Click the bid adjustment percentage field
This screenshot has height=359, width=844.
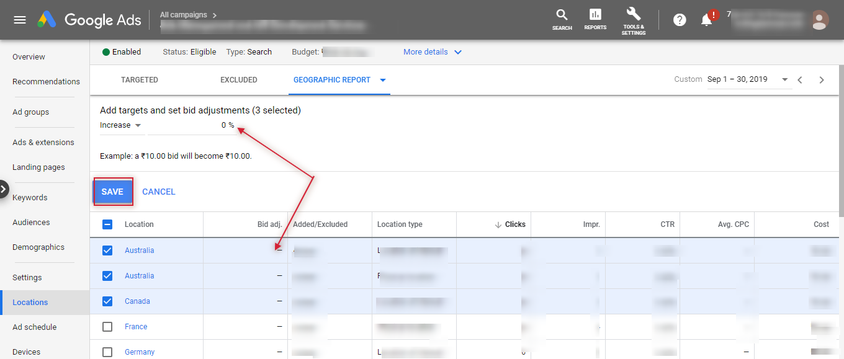click(x=191, y=125)
